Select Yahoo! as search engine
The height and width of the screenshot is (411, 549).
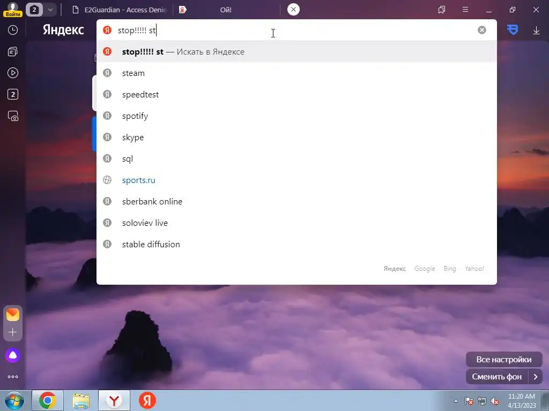click(x=474, y=269)
